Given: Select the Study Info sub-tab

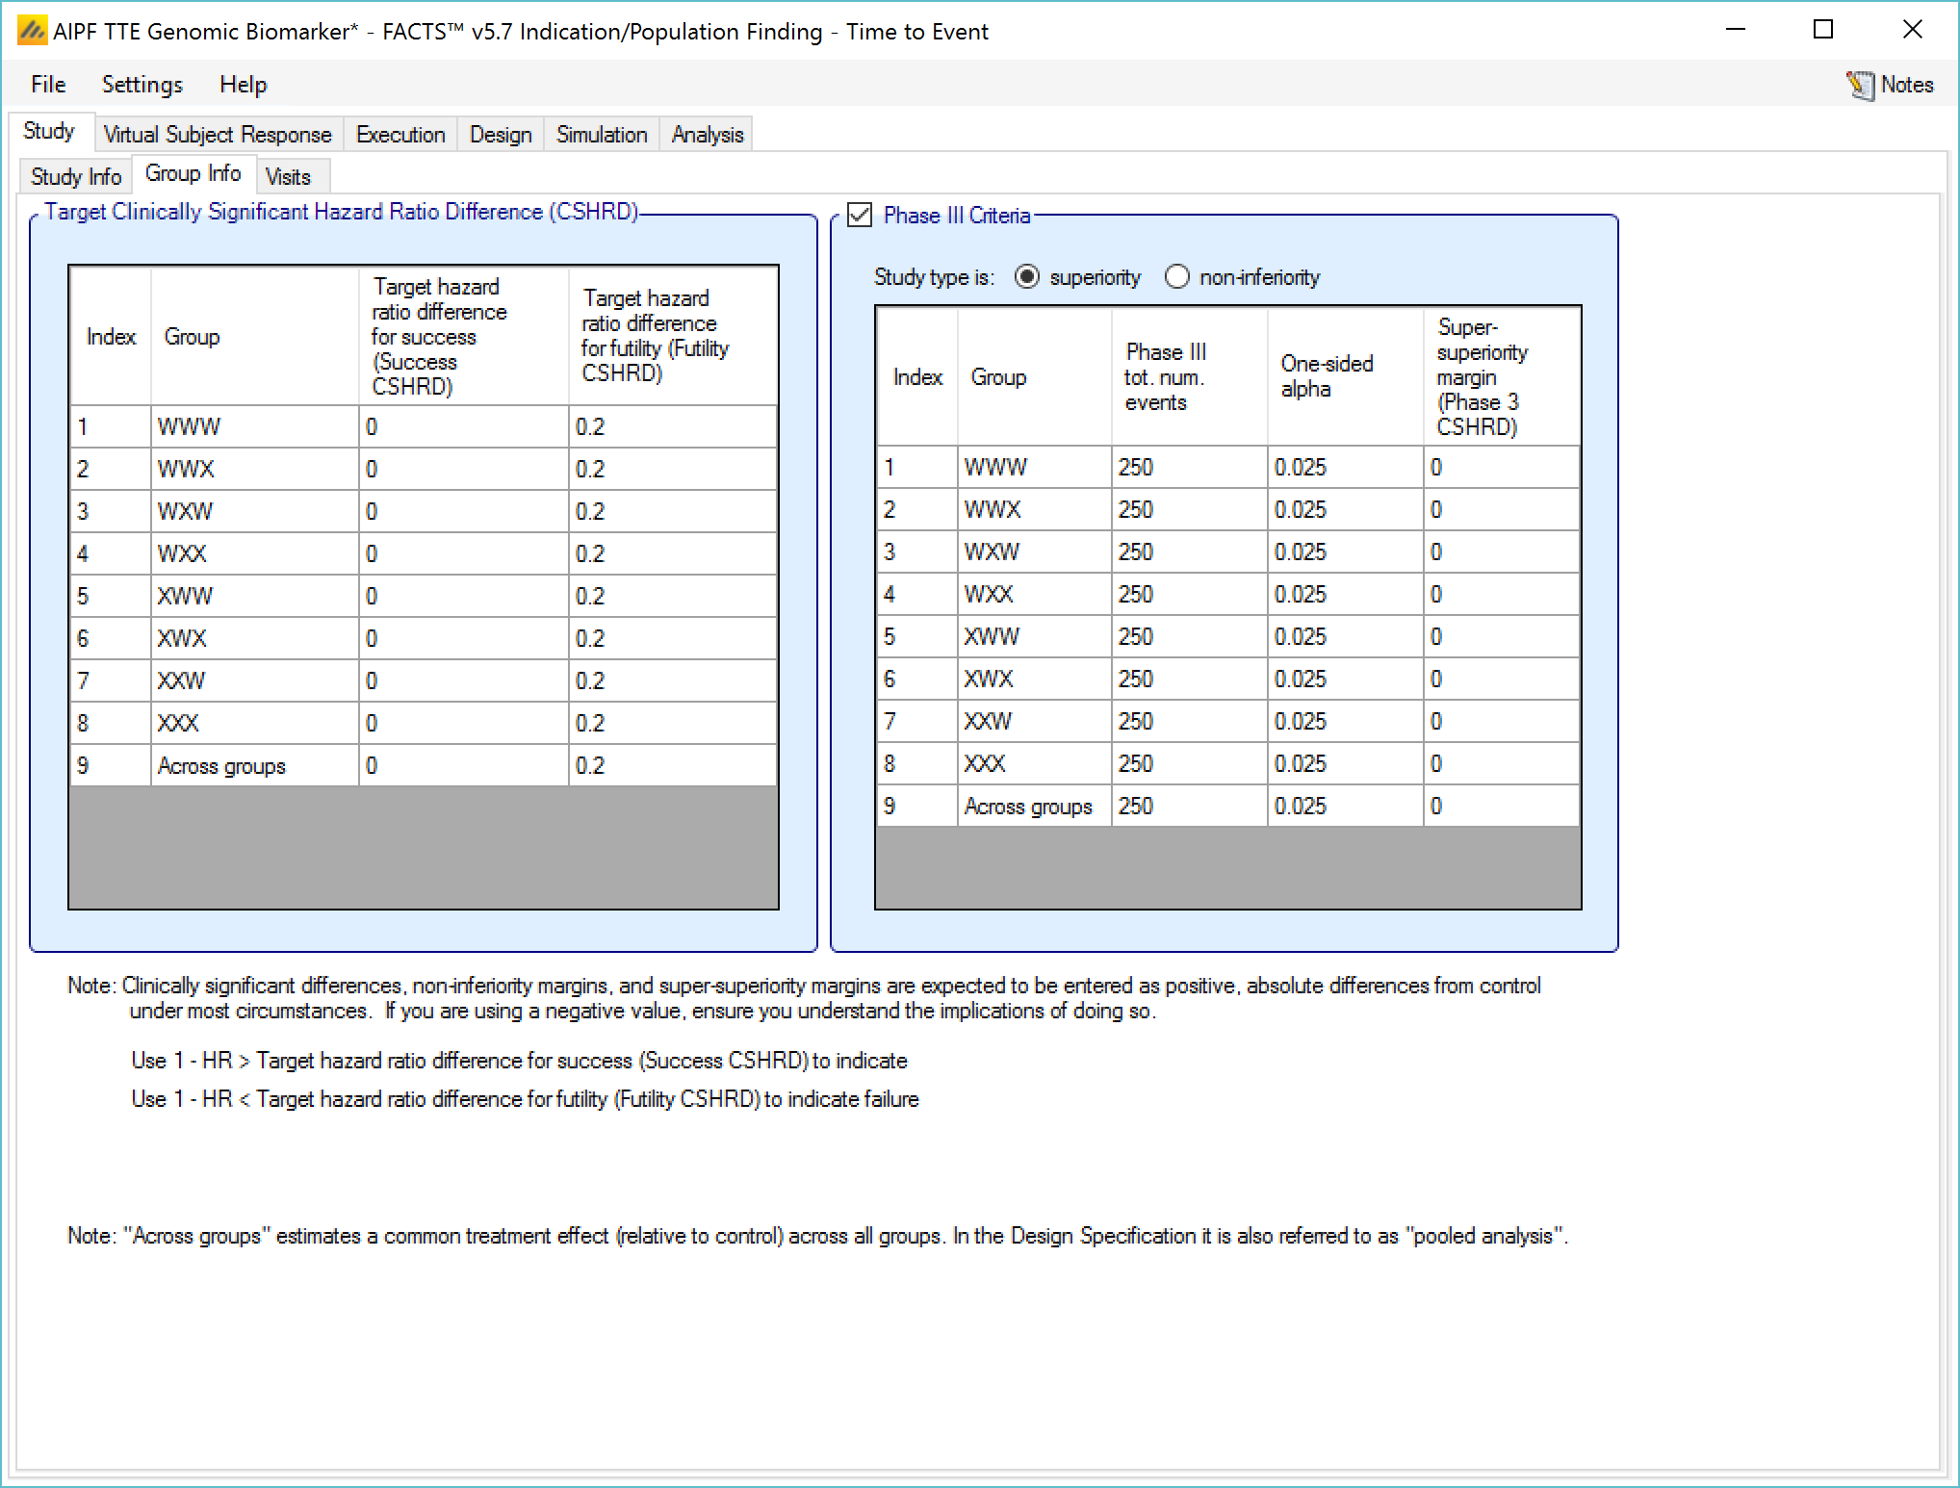Looking at the screenshot, I should click(75, 177).
